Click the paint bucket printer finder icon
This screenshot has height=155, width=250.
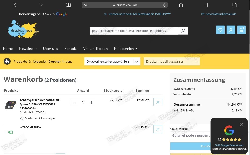pos(7,61)
